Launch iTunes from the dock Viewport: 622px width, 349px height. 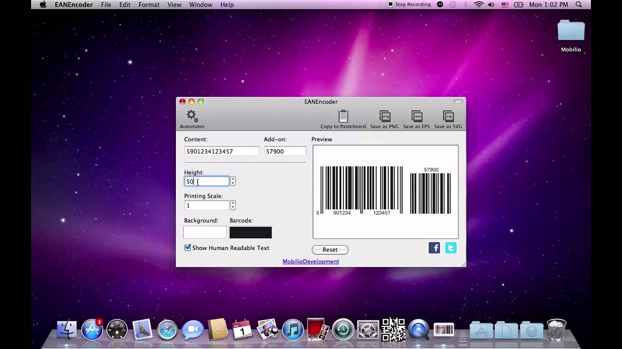tap(293, 330)
